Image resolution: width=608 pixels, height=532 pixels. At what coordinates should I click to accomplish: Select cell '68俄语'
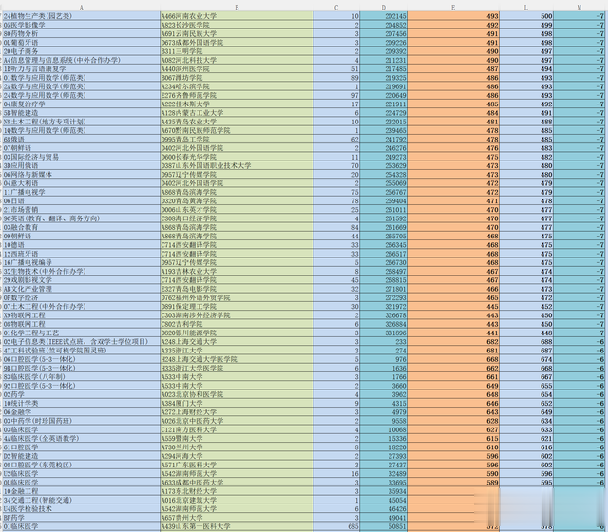81,140
